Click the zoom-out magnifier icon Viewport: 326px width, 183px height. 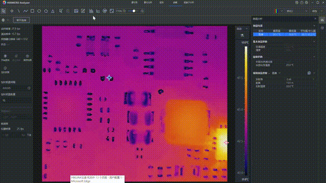point(124,11)
